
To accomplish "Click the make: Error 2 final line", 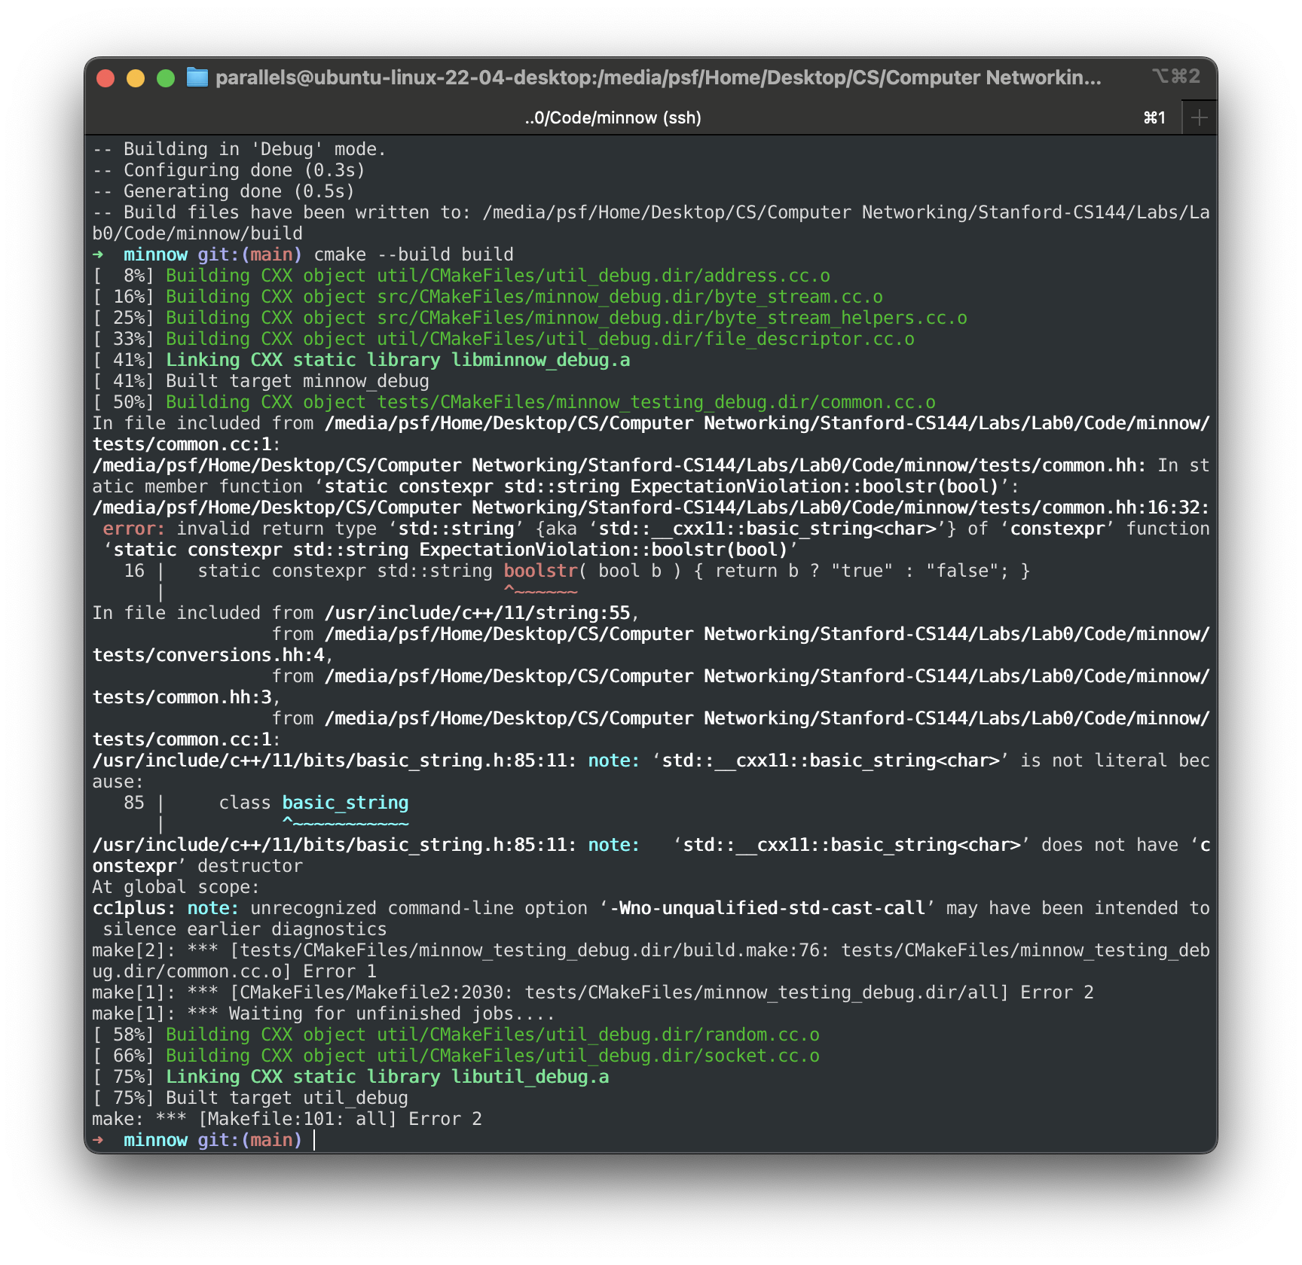I will click(x=288, y=1118).
